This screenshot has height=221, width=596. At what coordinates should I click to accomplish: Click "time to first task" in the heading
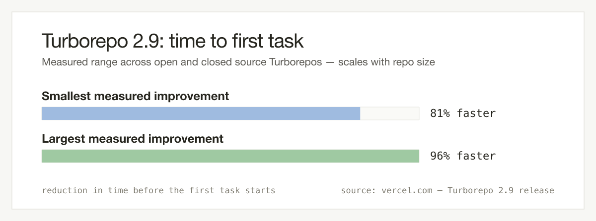pyautogui.click(x=236, y=42)
